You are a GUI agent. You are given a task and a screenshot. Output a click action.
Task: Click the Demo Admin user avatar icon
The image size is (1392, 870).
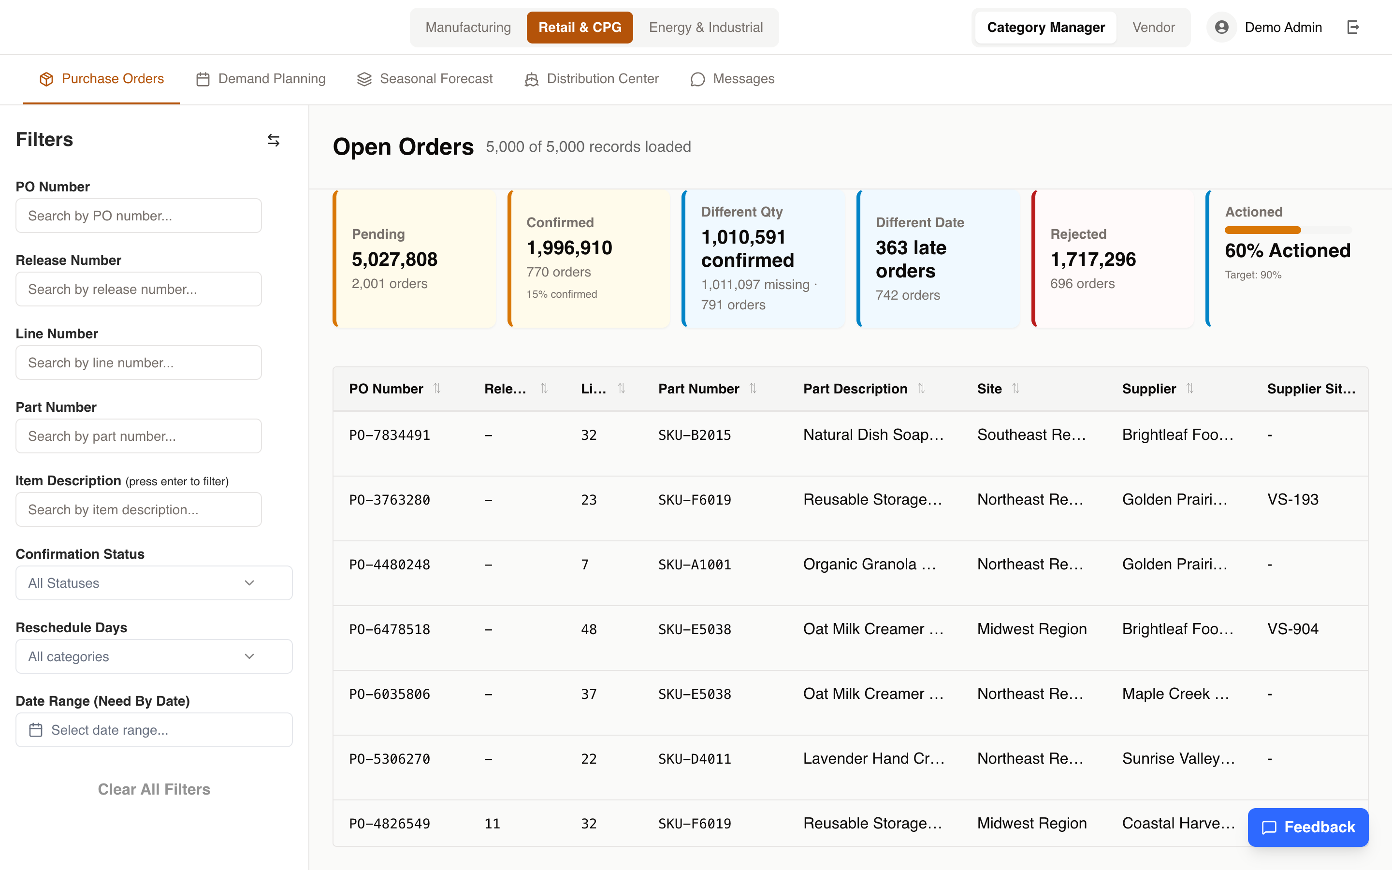[x=1221, y=27]
